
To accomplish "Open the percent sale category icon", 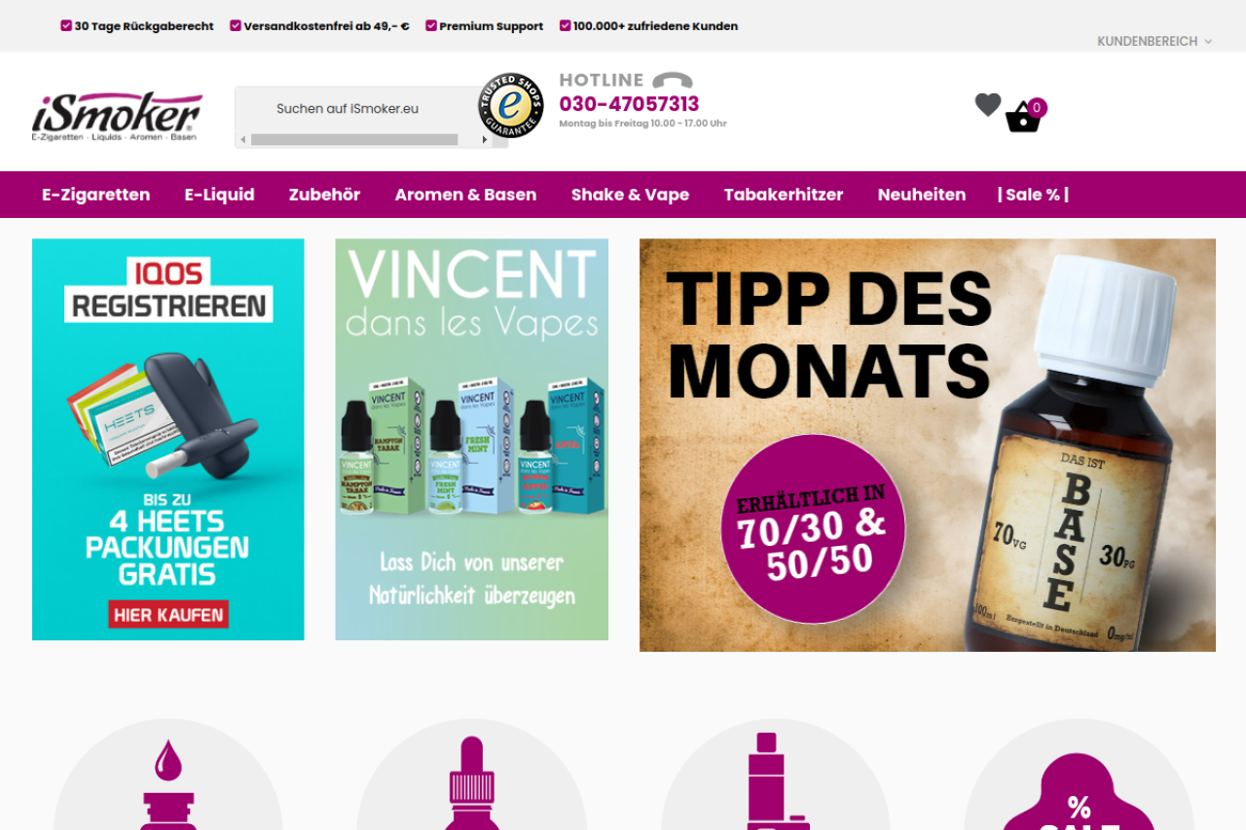I will pyautogui.click(x=1079, y=790).
